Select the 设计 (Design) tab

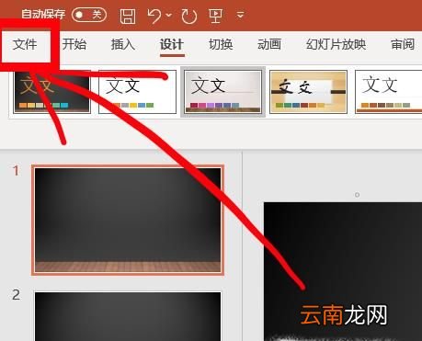point(172,45)
